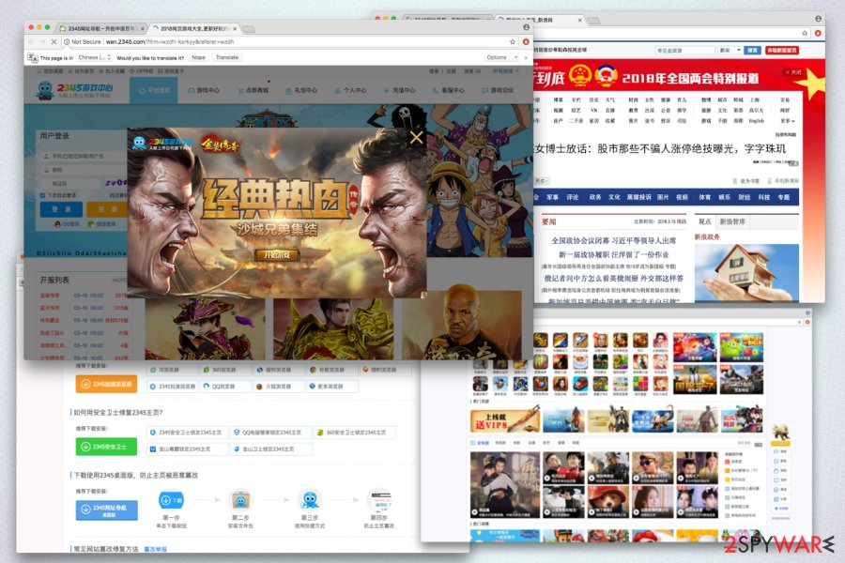Image resolution: width=845 pixels, height=563 pixels.
Task: Open the profile icon in the game window title bar
Action: click(x=526, y=27)
